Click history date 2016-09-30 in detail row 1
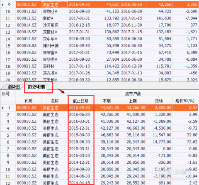 click(79, 108)
